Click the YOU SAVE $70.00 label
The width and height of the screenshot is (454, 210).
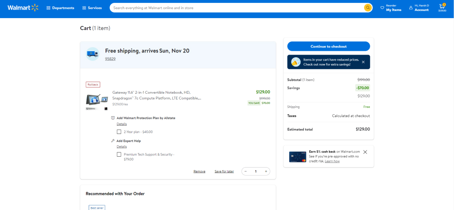pyautogui.click(x=259, y=103)
